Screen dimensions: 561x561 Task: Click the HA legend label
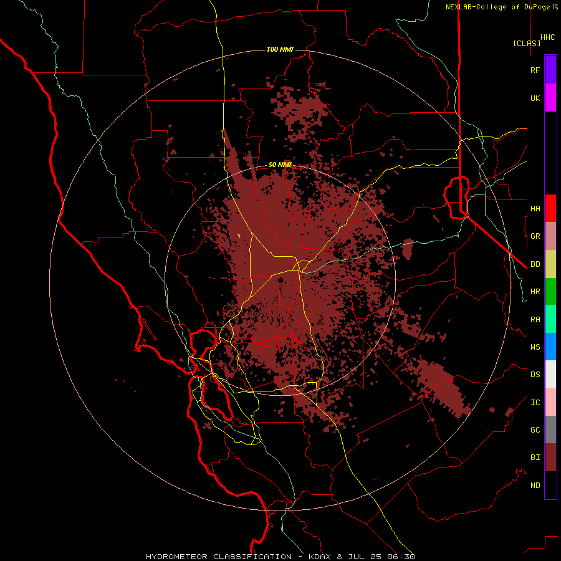click(535, 208)
